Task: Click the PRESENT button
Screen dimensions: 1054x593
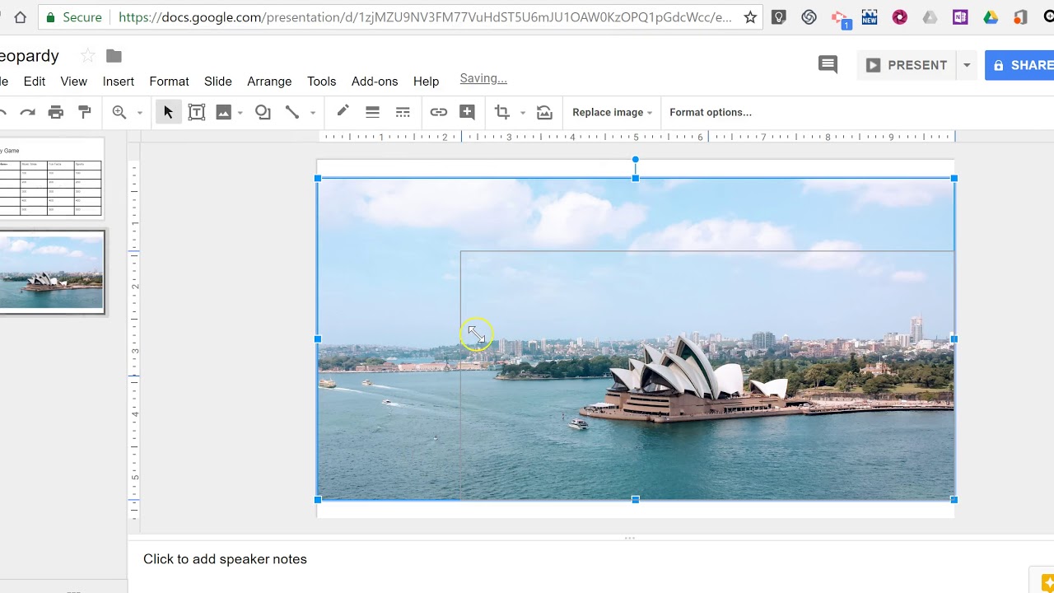Action: [x=907, y=65]
